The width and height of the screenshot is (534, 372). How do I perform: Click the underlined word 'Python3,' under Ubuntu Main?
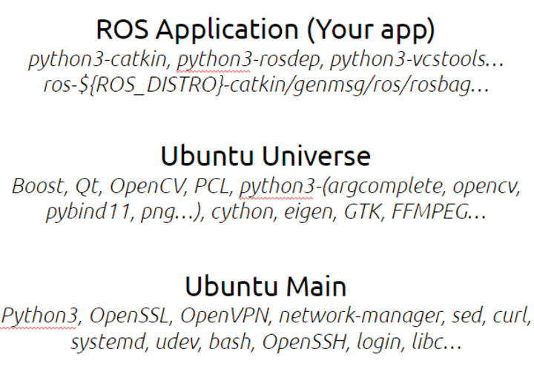(42, 316)
